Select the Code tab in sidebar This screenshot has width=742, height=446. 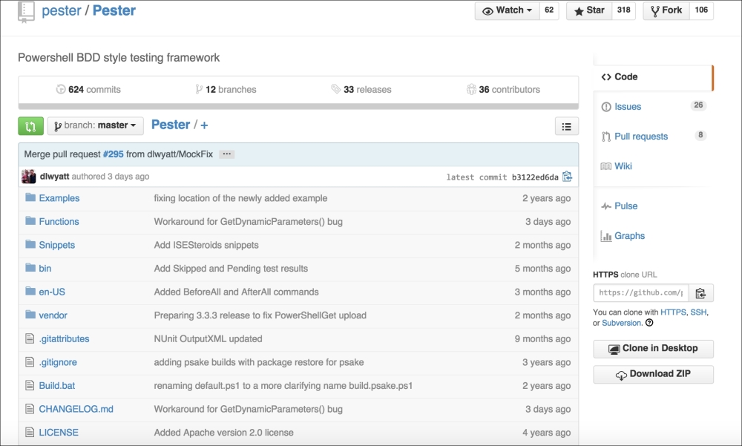coord(652,77)
